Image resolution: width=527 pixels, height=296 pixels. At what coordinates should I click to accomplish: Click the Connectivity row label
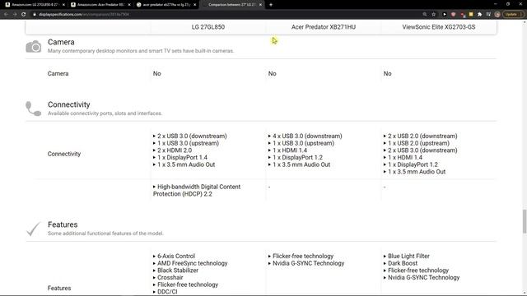[x=64, y=154]
